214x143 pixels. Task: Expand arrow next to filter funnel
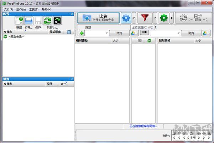(155, 18)
